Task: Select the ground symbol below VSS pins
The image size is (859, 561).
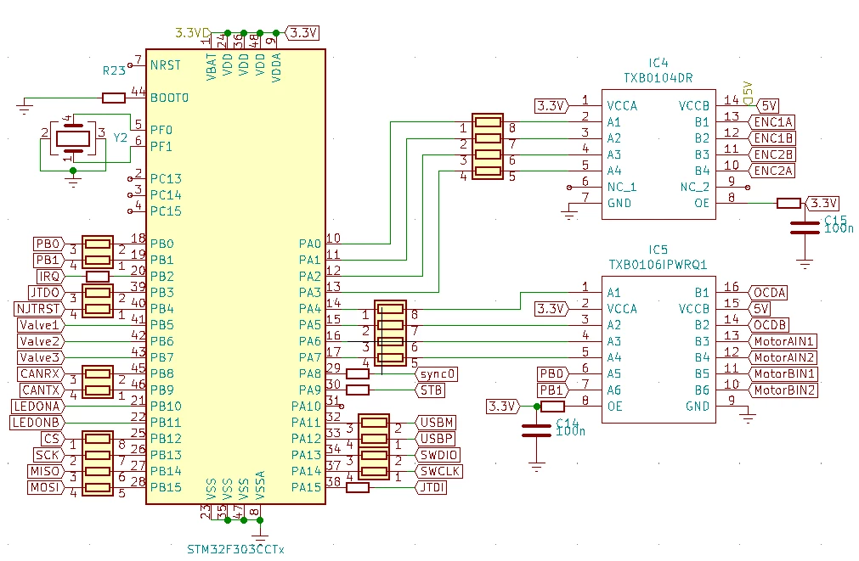Action: pyautogui.click(x=260, y=532)
